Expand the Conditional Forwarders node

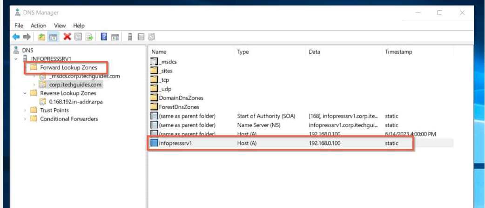tap(25, 119)
